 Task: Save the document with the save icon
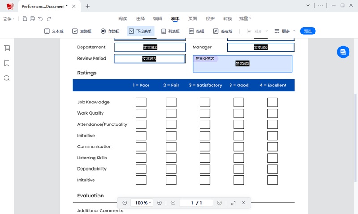25,18
